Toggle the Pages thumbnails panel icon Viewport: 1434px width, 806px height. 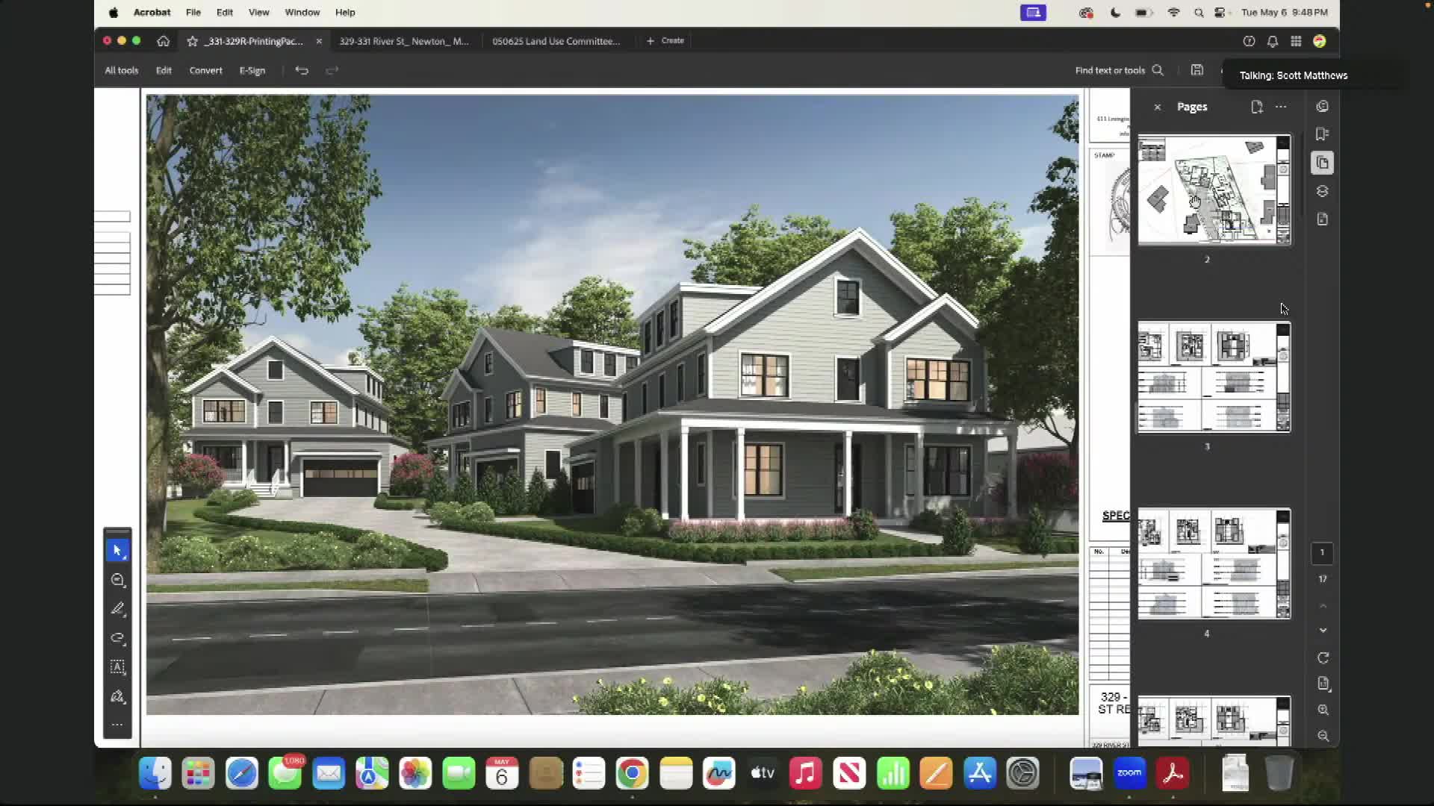point(1323,163)
